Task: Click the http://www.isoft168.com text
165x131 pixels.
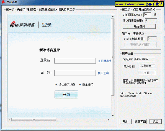Action: 136,93
